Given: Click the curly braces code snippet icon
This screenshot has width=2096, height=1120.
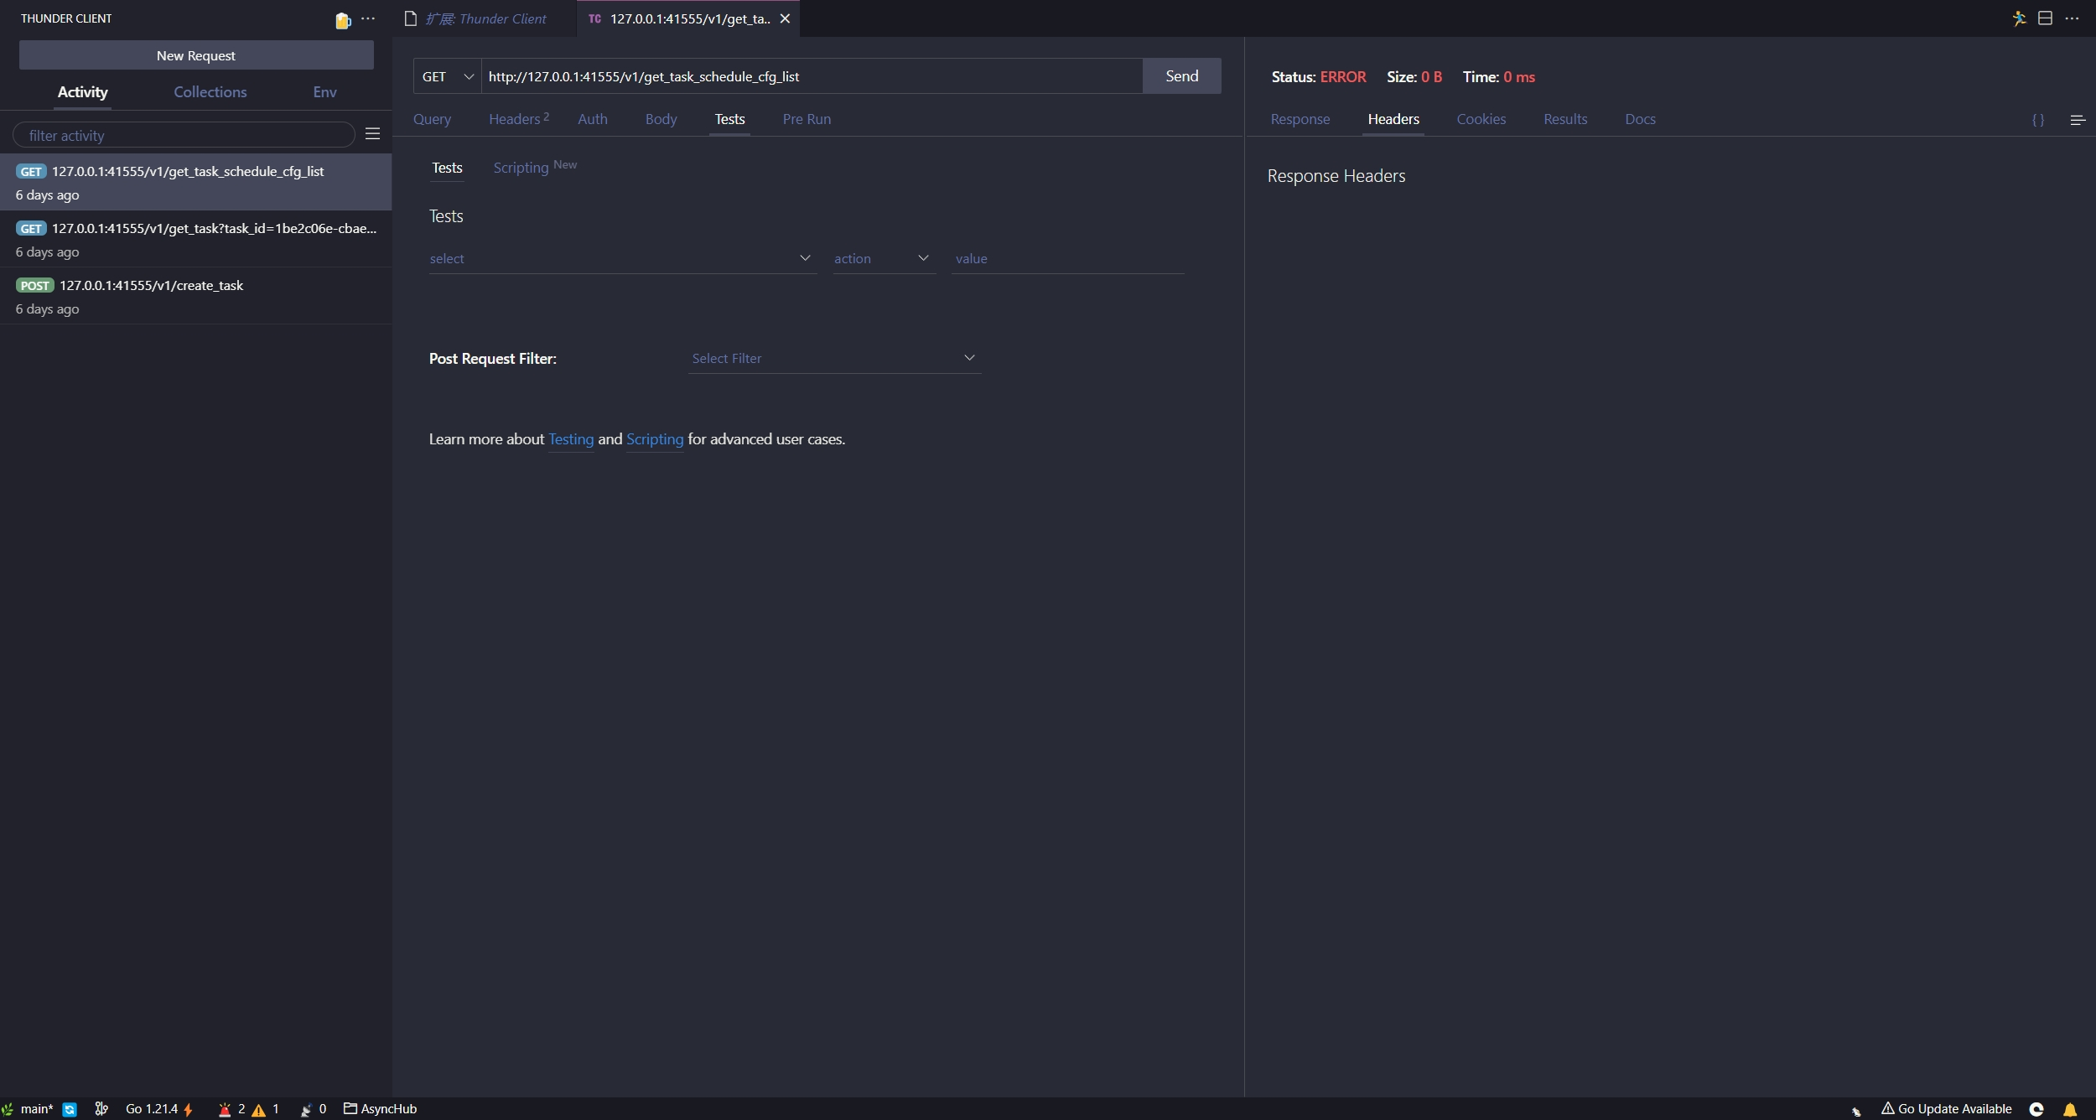Looking at the screenshot, I should [2038, 120].
